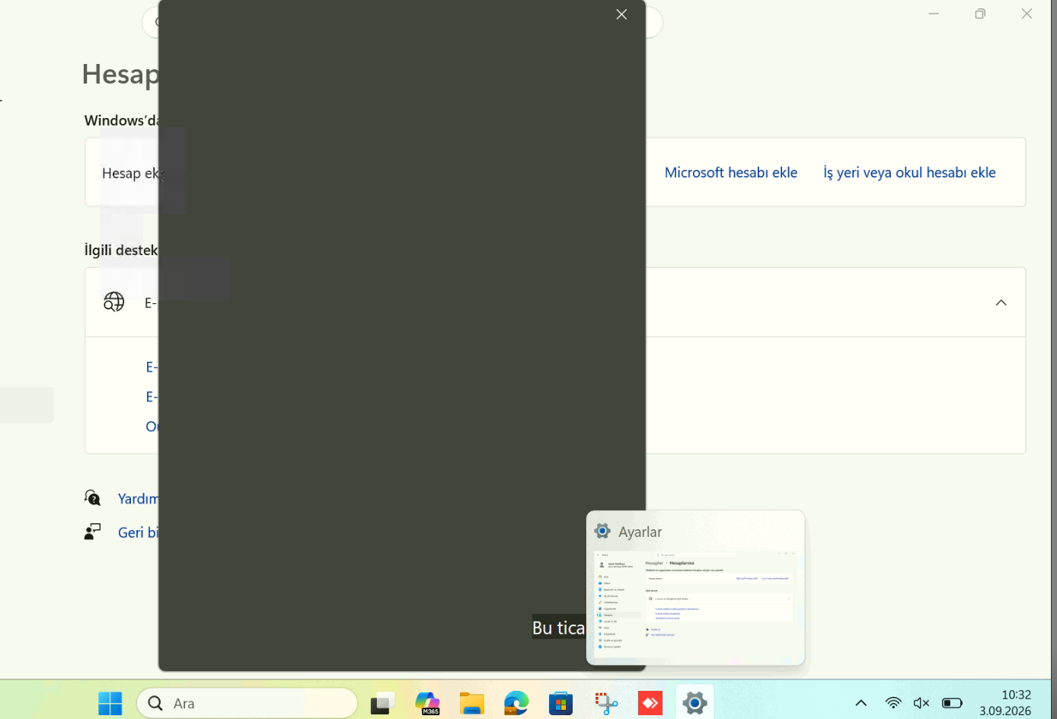The width and height of the screenshot is (1057, 719).
Task: Click the battery status tray icon
Action: coord(952,703)
